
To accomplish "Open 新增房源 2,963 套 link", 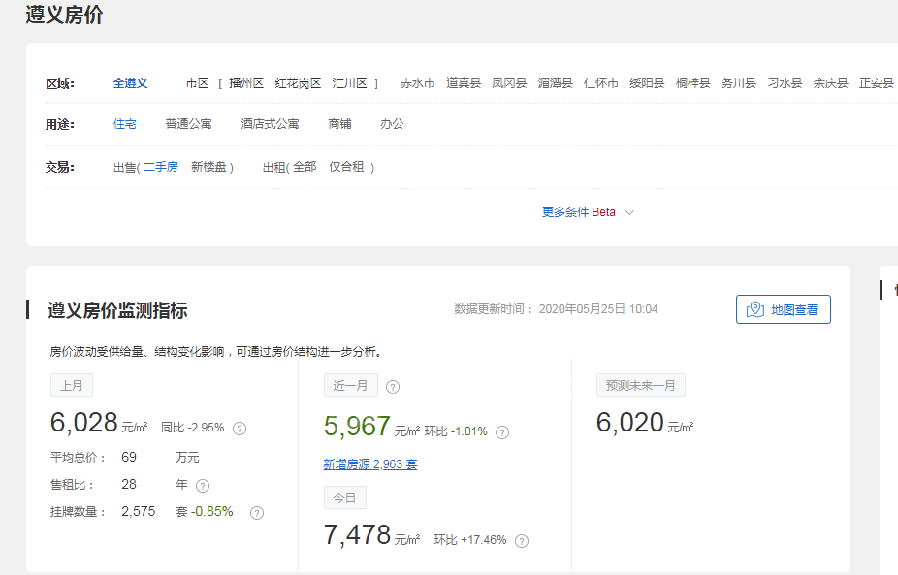I will 370,464.
